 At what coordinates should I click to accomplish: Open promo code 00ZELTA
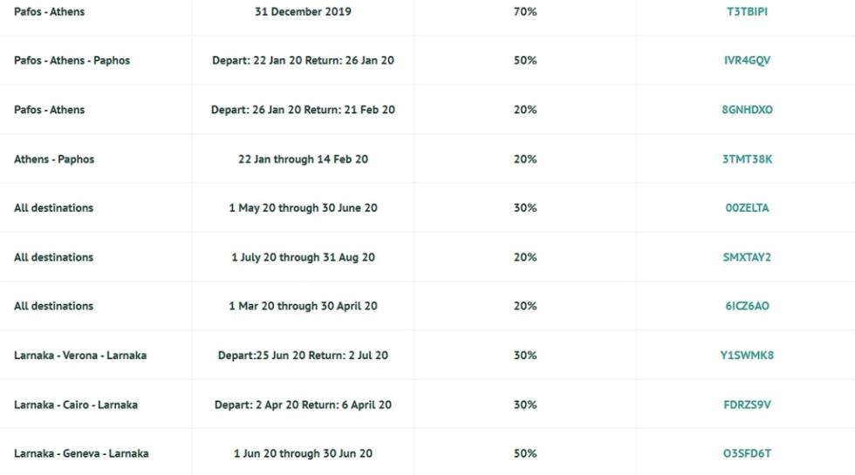point(747,207)
